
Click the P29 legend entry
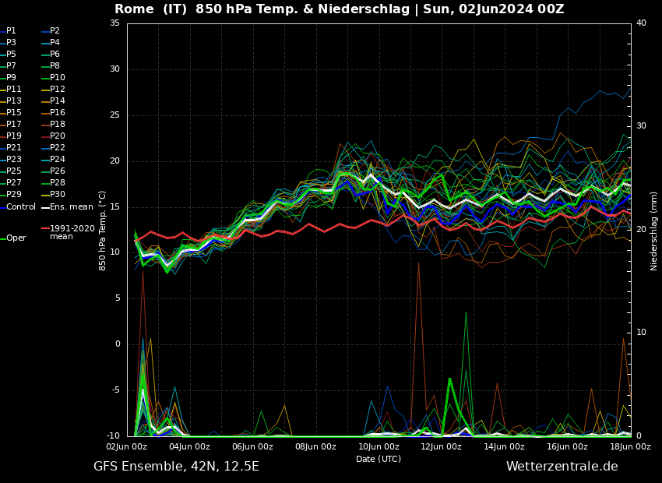tap(14, 195)
